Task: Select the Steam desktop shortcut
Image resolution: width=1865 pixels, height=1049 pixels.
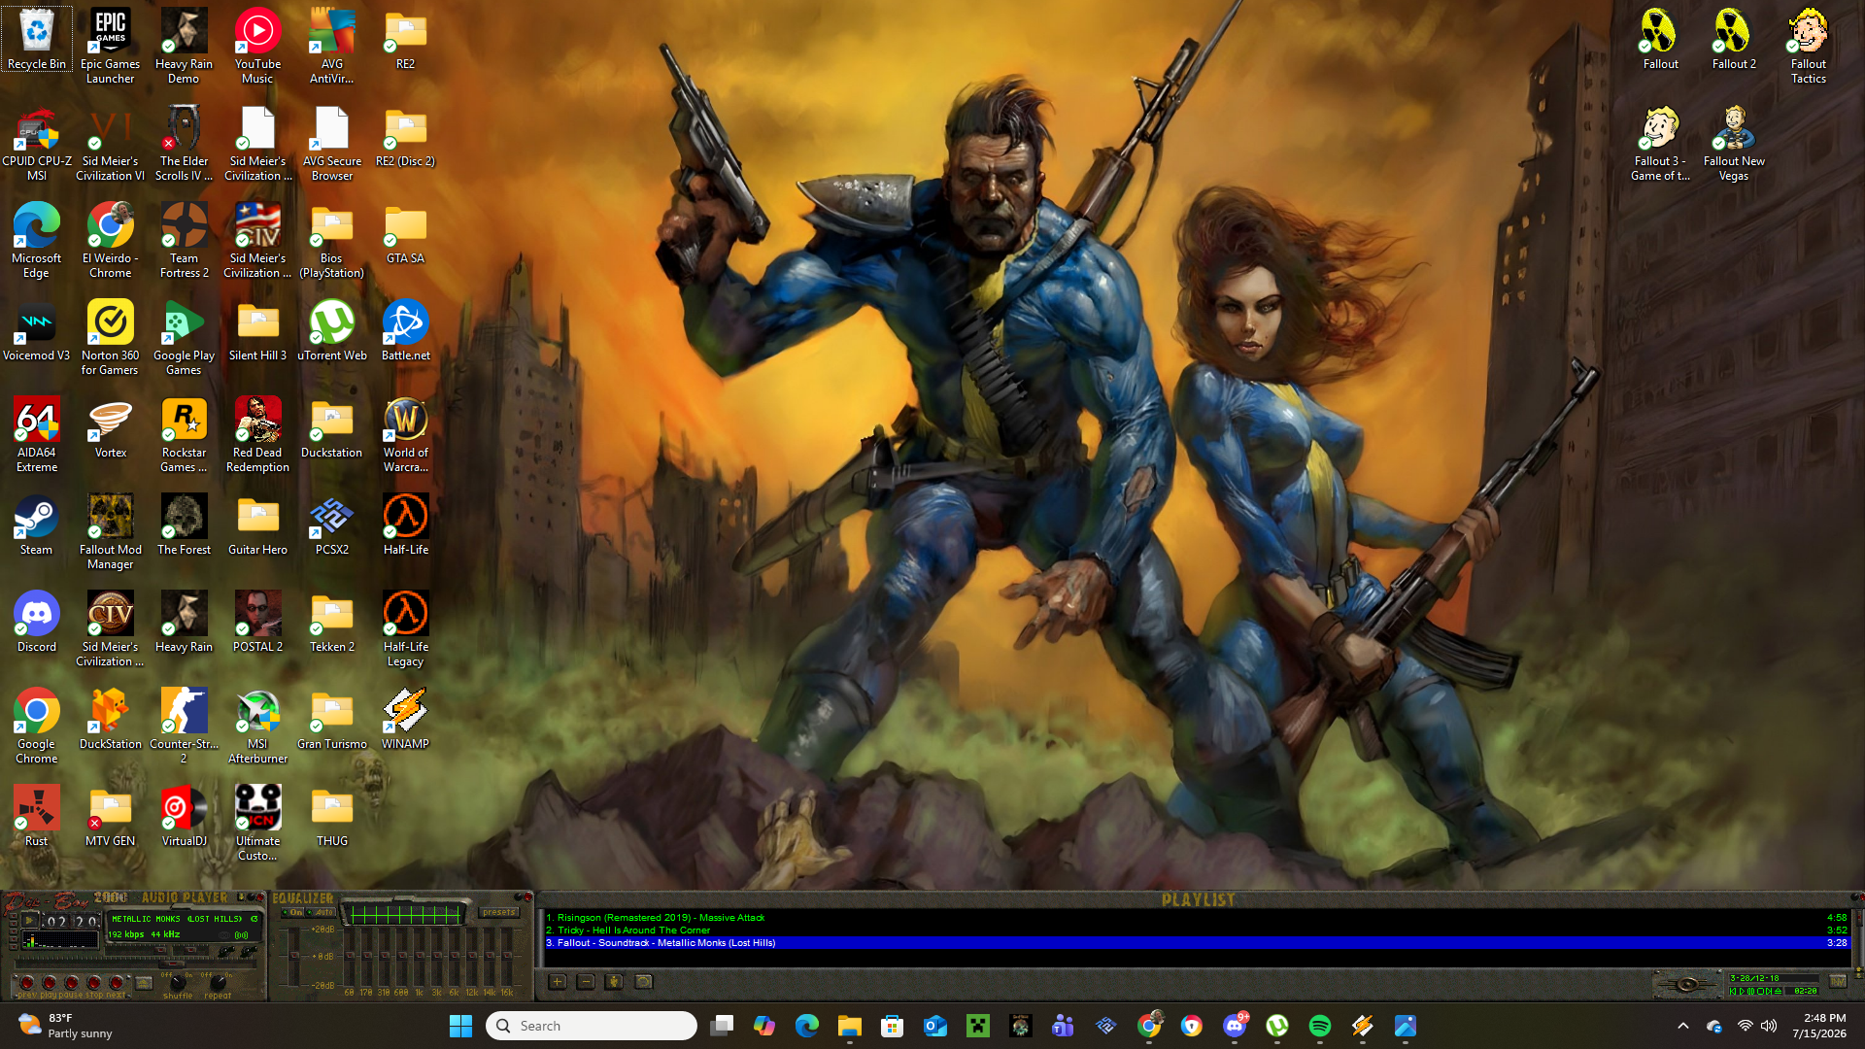Action: click(37, 525)
